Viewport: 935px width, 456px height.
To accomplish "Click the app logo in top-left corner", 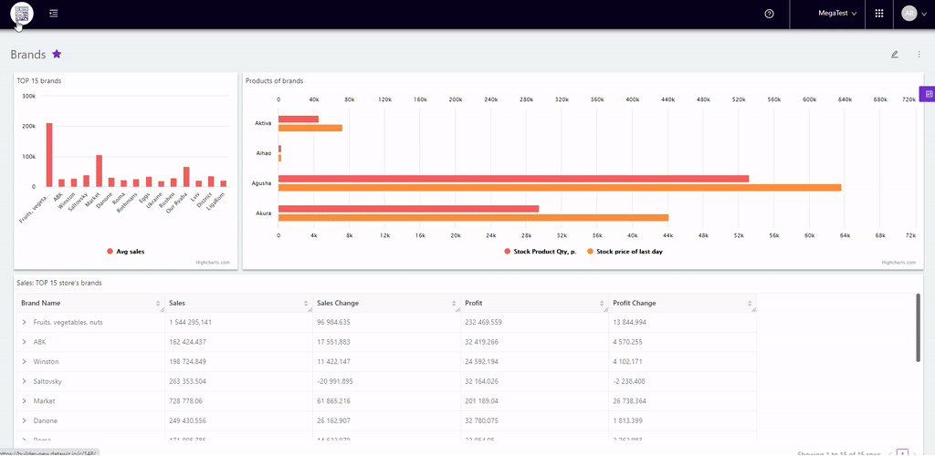I will (22, 14).
